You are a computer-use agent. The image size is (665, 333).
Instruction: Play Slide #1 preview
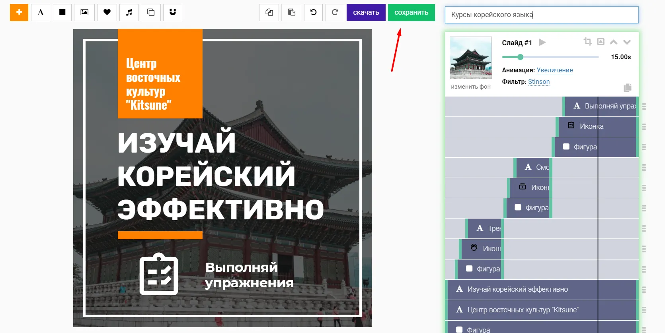(x=542, y=42)
